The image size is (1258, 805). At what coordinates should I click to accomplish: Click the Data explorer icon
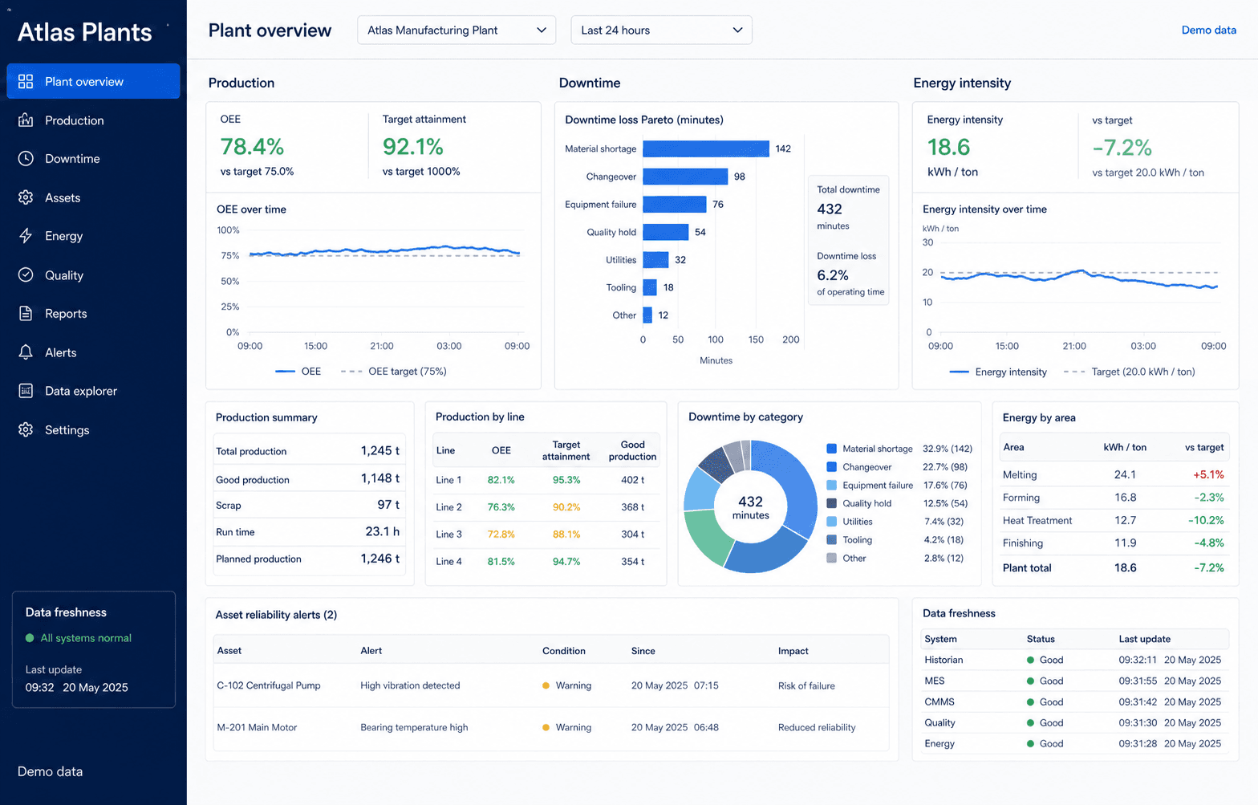(26, 391)
